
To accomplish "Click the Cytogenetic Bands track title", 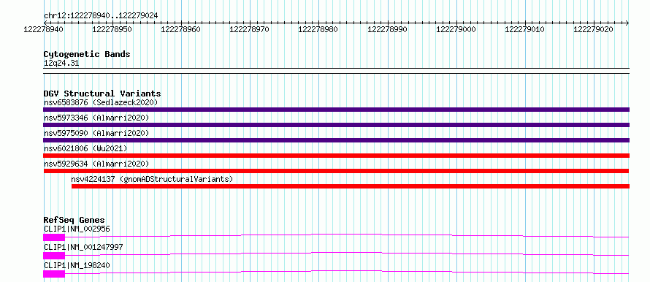I will pos(87,54).
